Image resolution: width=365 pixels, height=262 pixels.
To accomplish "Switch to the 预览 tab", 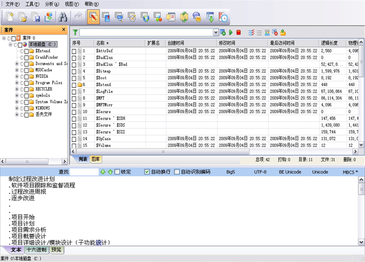I will point(56,250).
